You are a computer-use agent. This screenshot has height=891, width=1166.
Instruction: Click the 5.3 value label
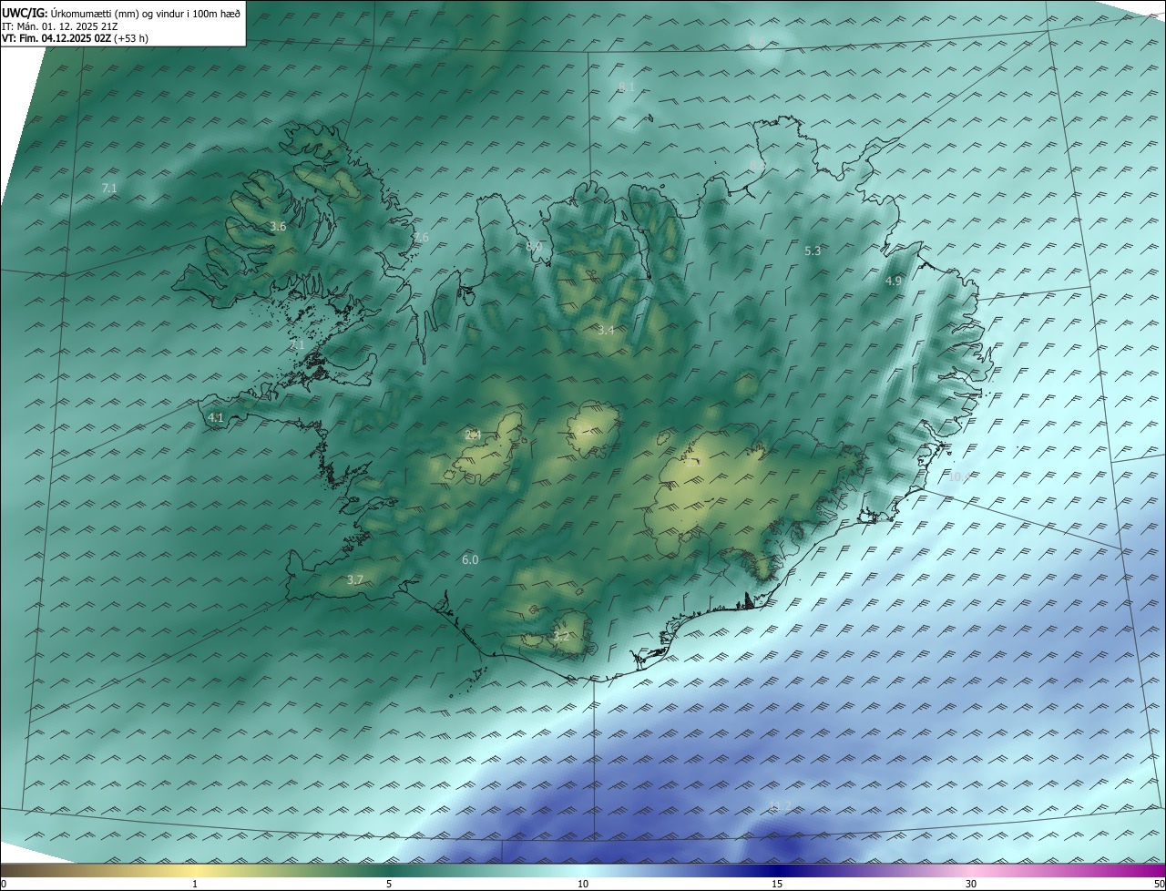click(x=813, y=251)
